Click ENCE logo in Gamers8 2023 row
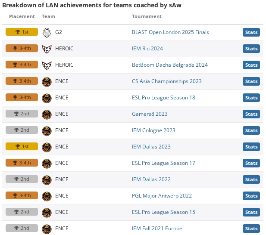266x235 pixels. click(47, 114)
